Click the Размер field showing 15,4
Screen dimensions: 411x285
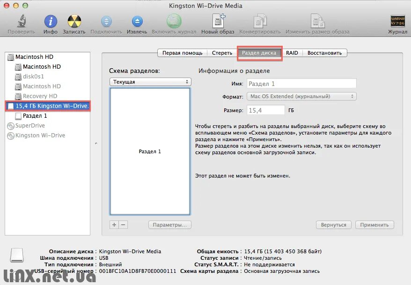[x=265, y=110]
